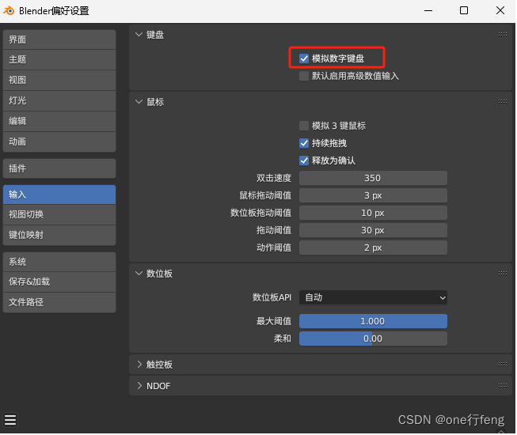The height and width of the screenshot is (435, 517).
Task: Open the 插件 preferences tab
Action: (x=59, y=168)
